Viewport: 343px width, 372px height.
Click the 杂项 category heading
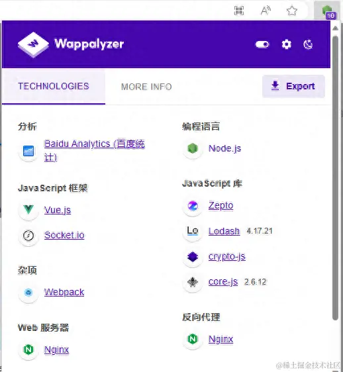pos(27,270)
